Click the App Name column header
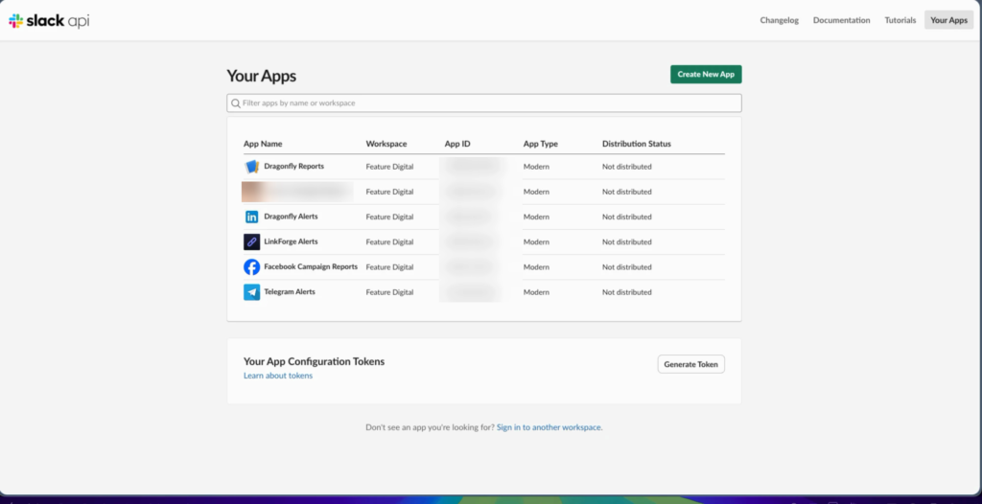The width and height of the screenshot is (982, 504). [x=263, y=144]
